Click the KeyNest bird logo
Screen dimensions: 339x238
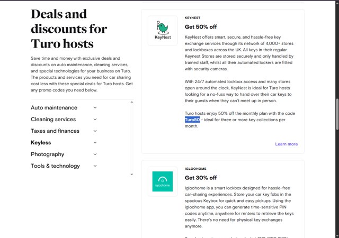pos(163,31)
